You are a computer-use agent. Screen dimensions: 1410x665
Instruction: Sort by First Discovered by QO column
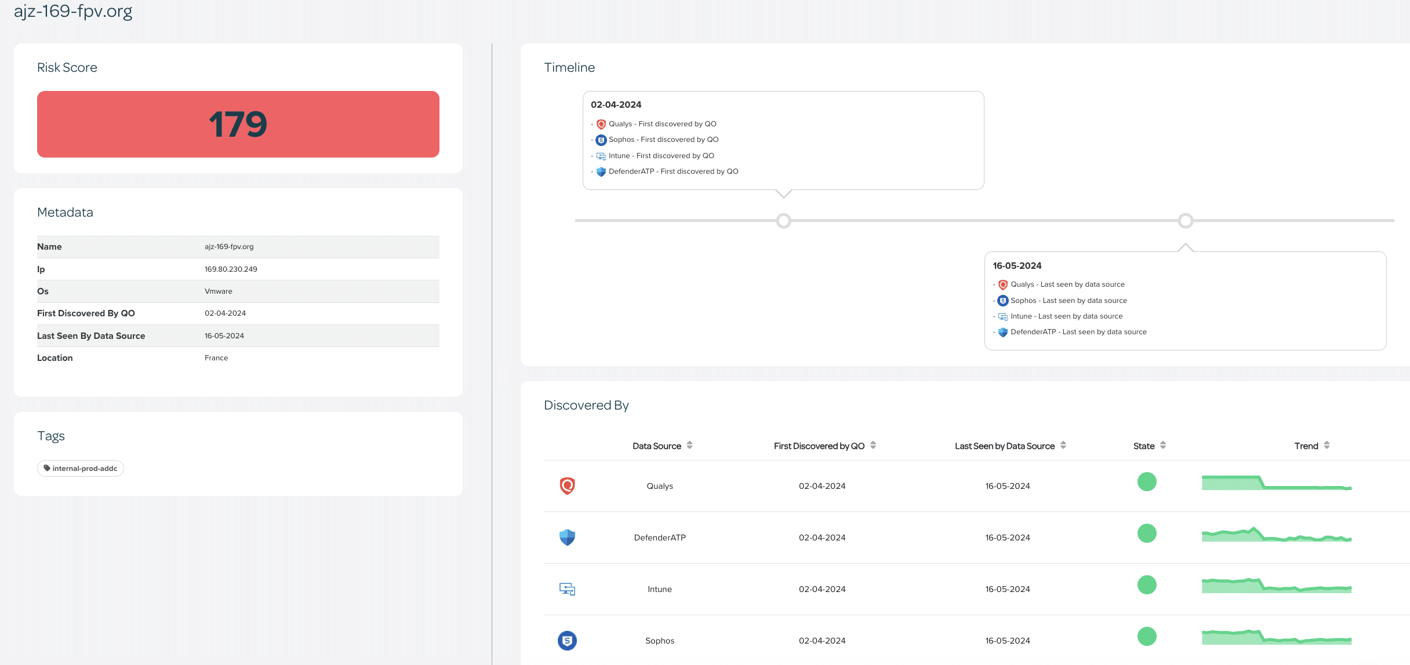tap(873, 445)
